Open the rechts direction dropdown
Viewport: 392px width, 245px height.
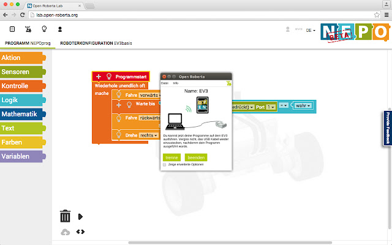pos(149,135)
